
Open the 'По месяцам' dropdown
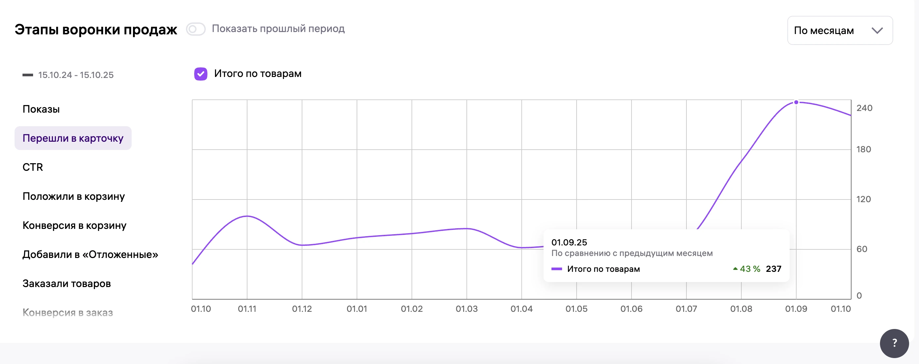click(840, 31)
